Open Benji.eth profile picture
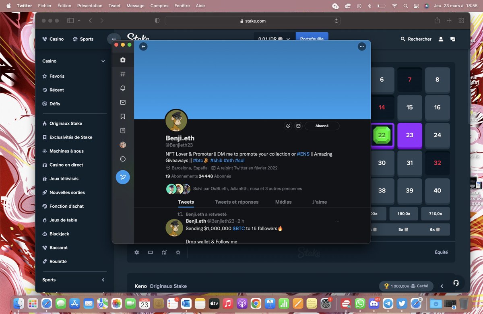 pos(176,120)
